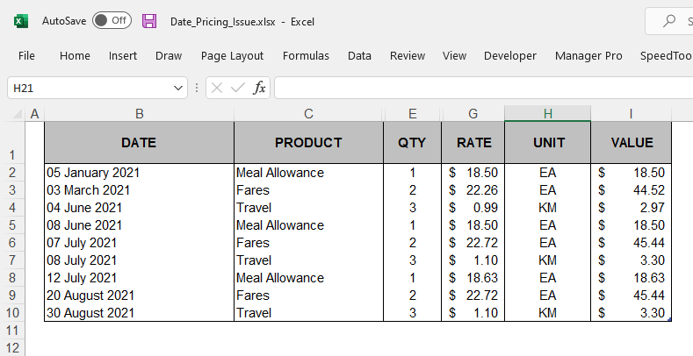Open the Formulas ribbon tab
The image size is (693, 356).
tap(306, 55)
